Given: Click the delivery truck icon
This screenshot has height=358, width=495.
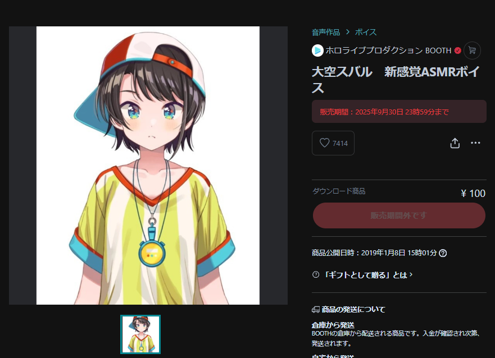Looking at the screenshot, I should coord(316,310).
